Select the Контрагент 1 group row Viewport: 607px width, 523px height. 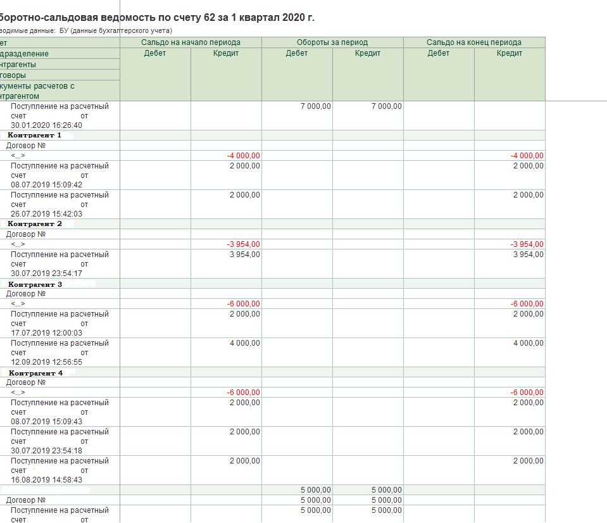(35, 135)
